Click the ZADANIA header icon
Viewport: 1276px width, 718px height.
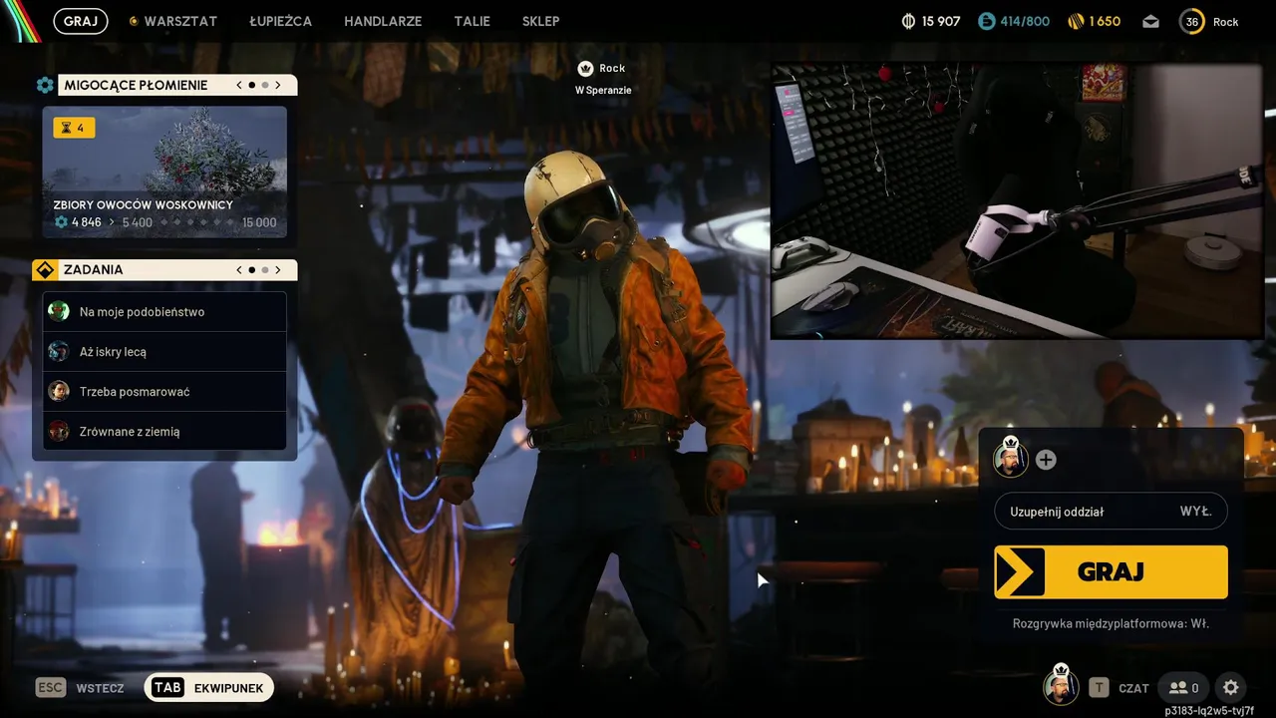(45, 269)
